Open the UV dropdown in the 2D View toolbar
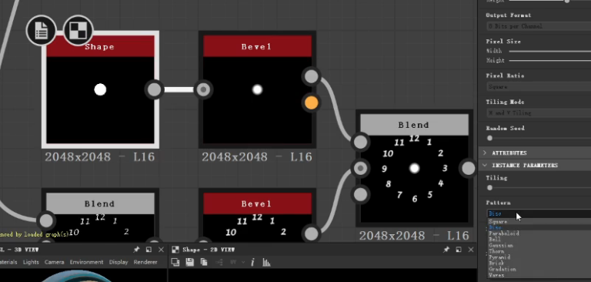591x282 pixels. tap(236, 262)
